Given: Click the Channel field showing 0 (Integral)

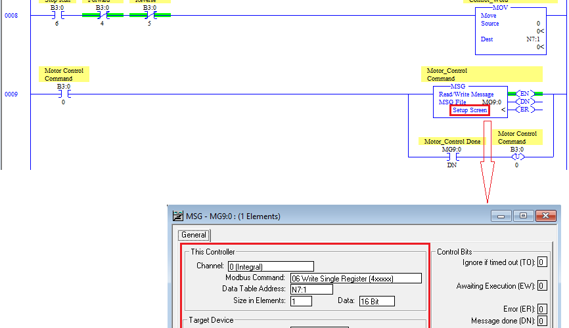Looking at the screenshot, I should click(271, 266).
